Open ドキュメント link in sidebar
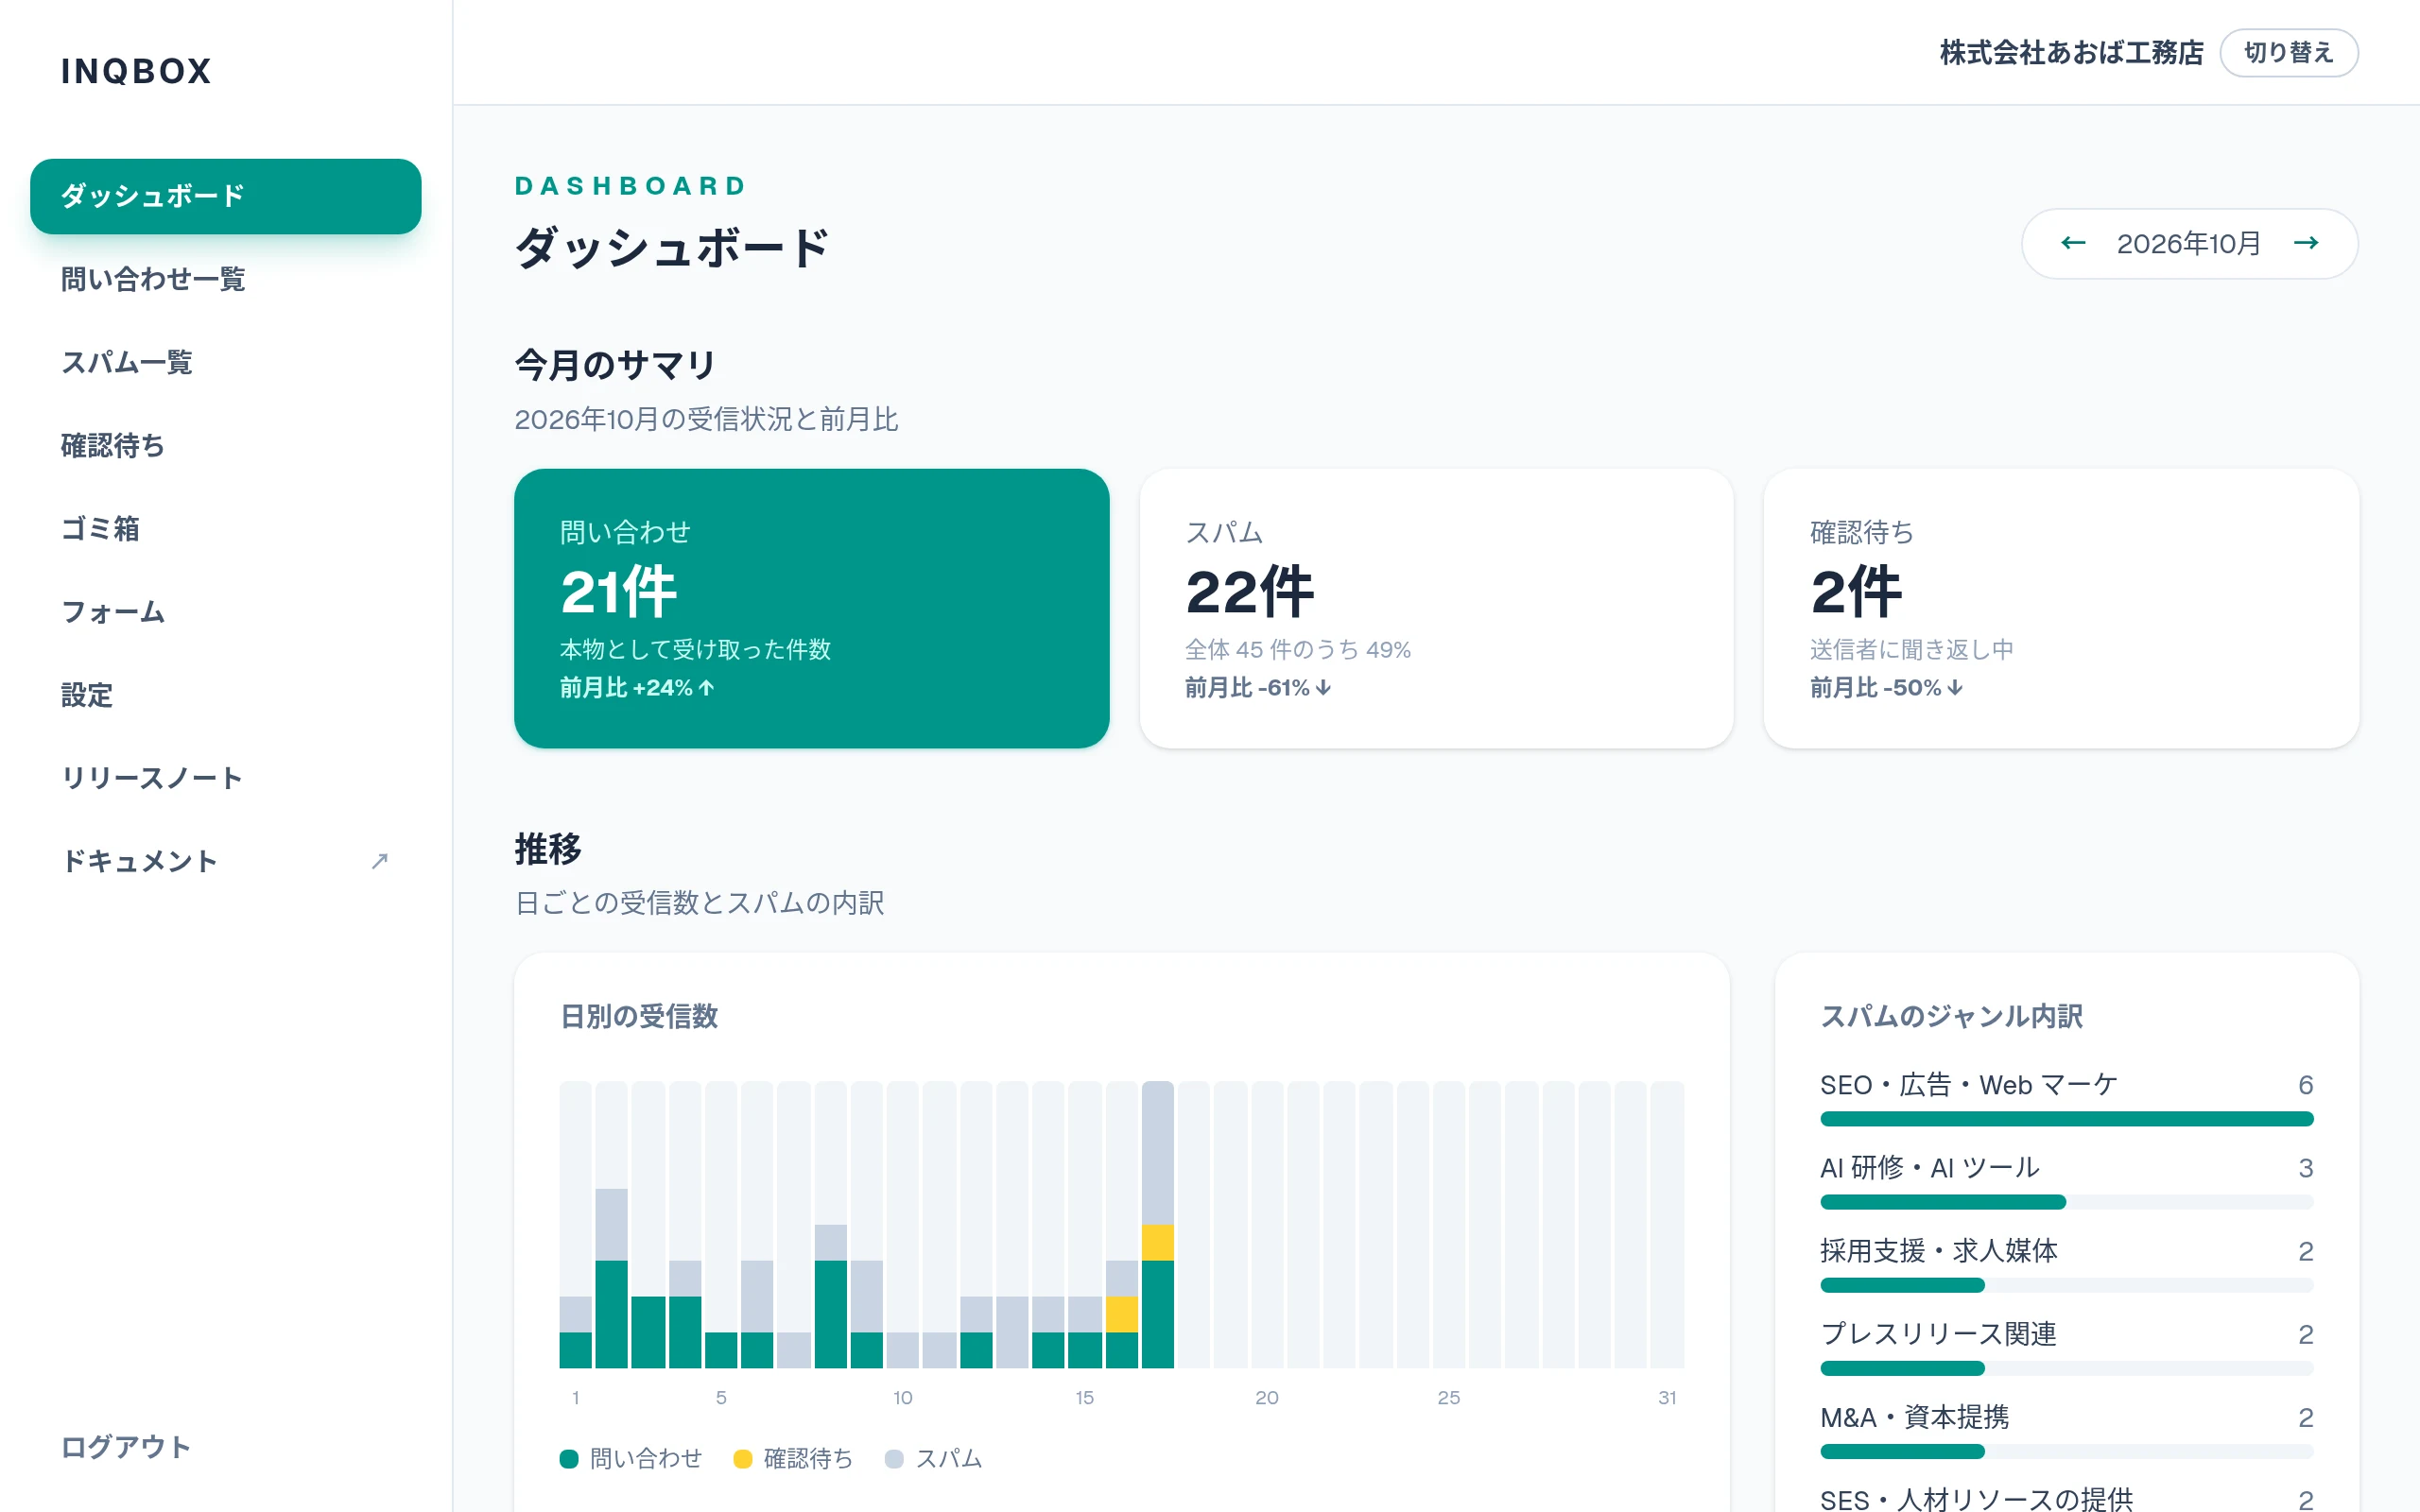The height and width of the screenshot is (1512, 2420). pyautogui.click(x=226, y=861)
